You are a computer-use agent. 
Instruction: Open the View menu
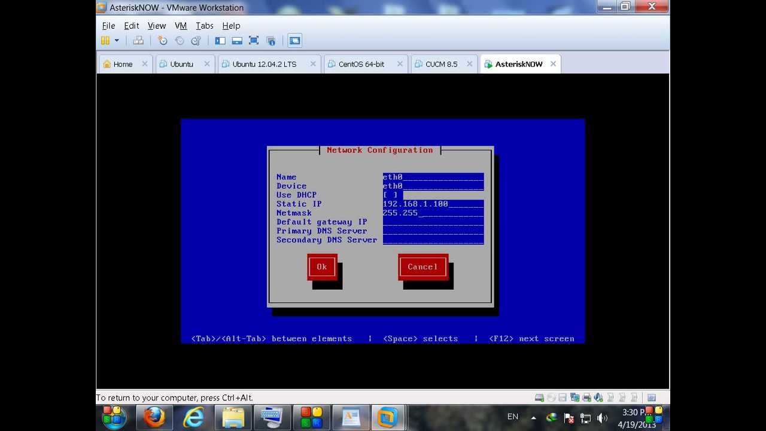click(156, 26)
